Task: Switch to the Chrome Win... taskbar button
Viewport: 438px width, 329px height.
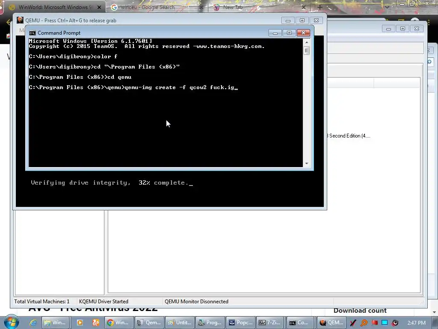Action: [x=118, y=323]
